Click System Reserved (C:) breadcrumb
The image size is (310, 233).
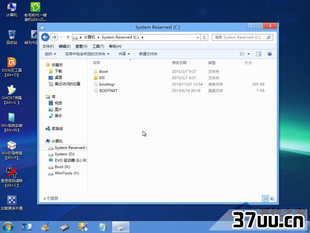point(120,37)
